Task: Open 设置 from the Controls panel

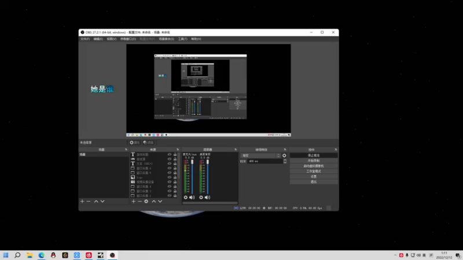Action: pos(314,177)
